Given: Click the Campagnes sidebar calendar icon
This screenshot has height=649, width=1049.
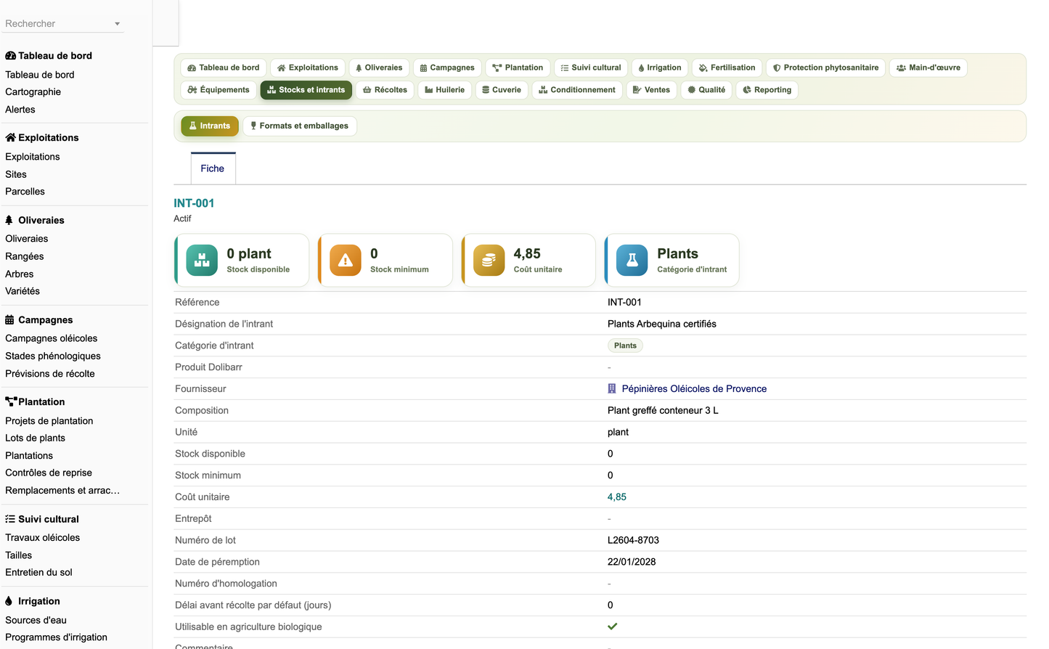Looking at the screenshot, I should 9,320.
